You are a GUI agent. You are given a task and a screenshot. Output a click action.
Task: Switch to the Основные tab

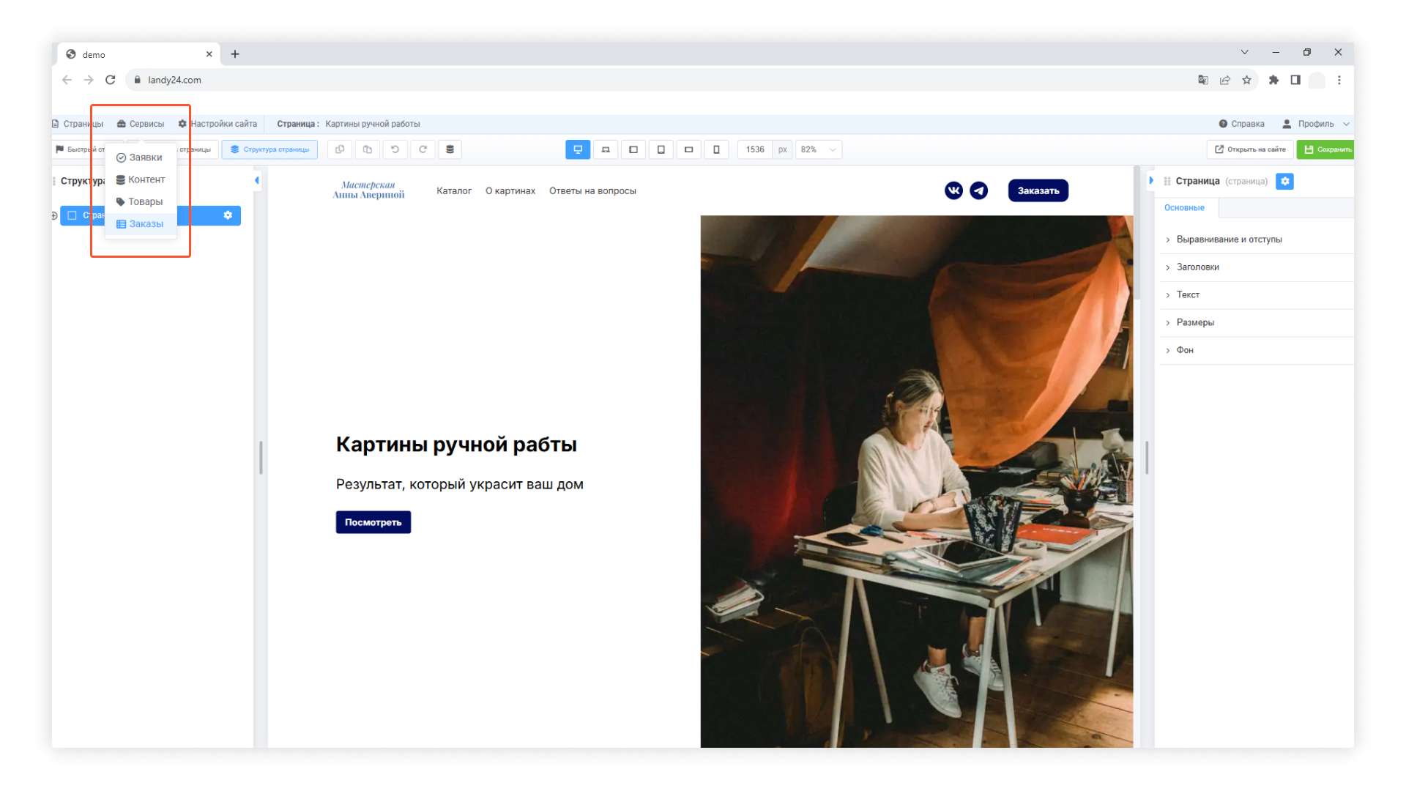(1185, 208)
